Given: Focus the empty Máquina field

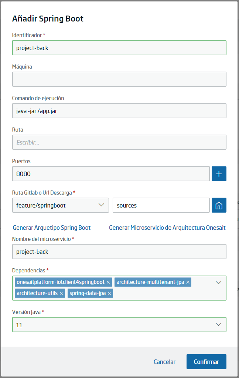Looking at the screenshot, I should pyautogui.click(x=119, y=79).
